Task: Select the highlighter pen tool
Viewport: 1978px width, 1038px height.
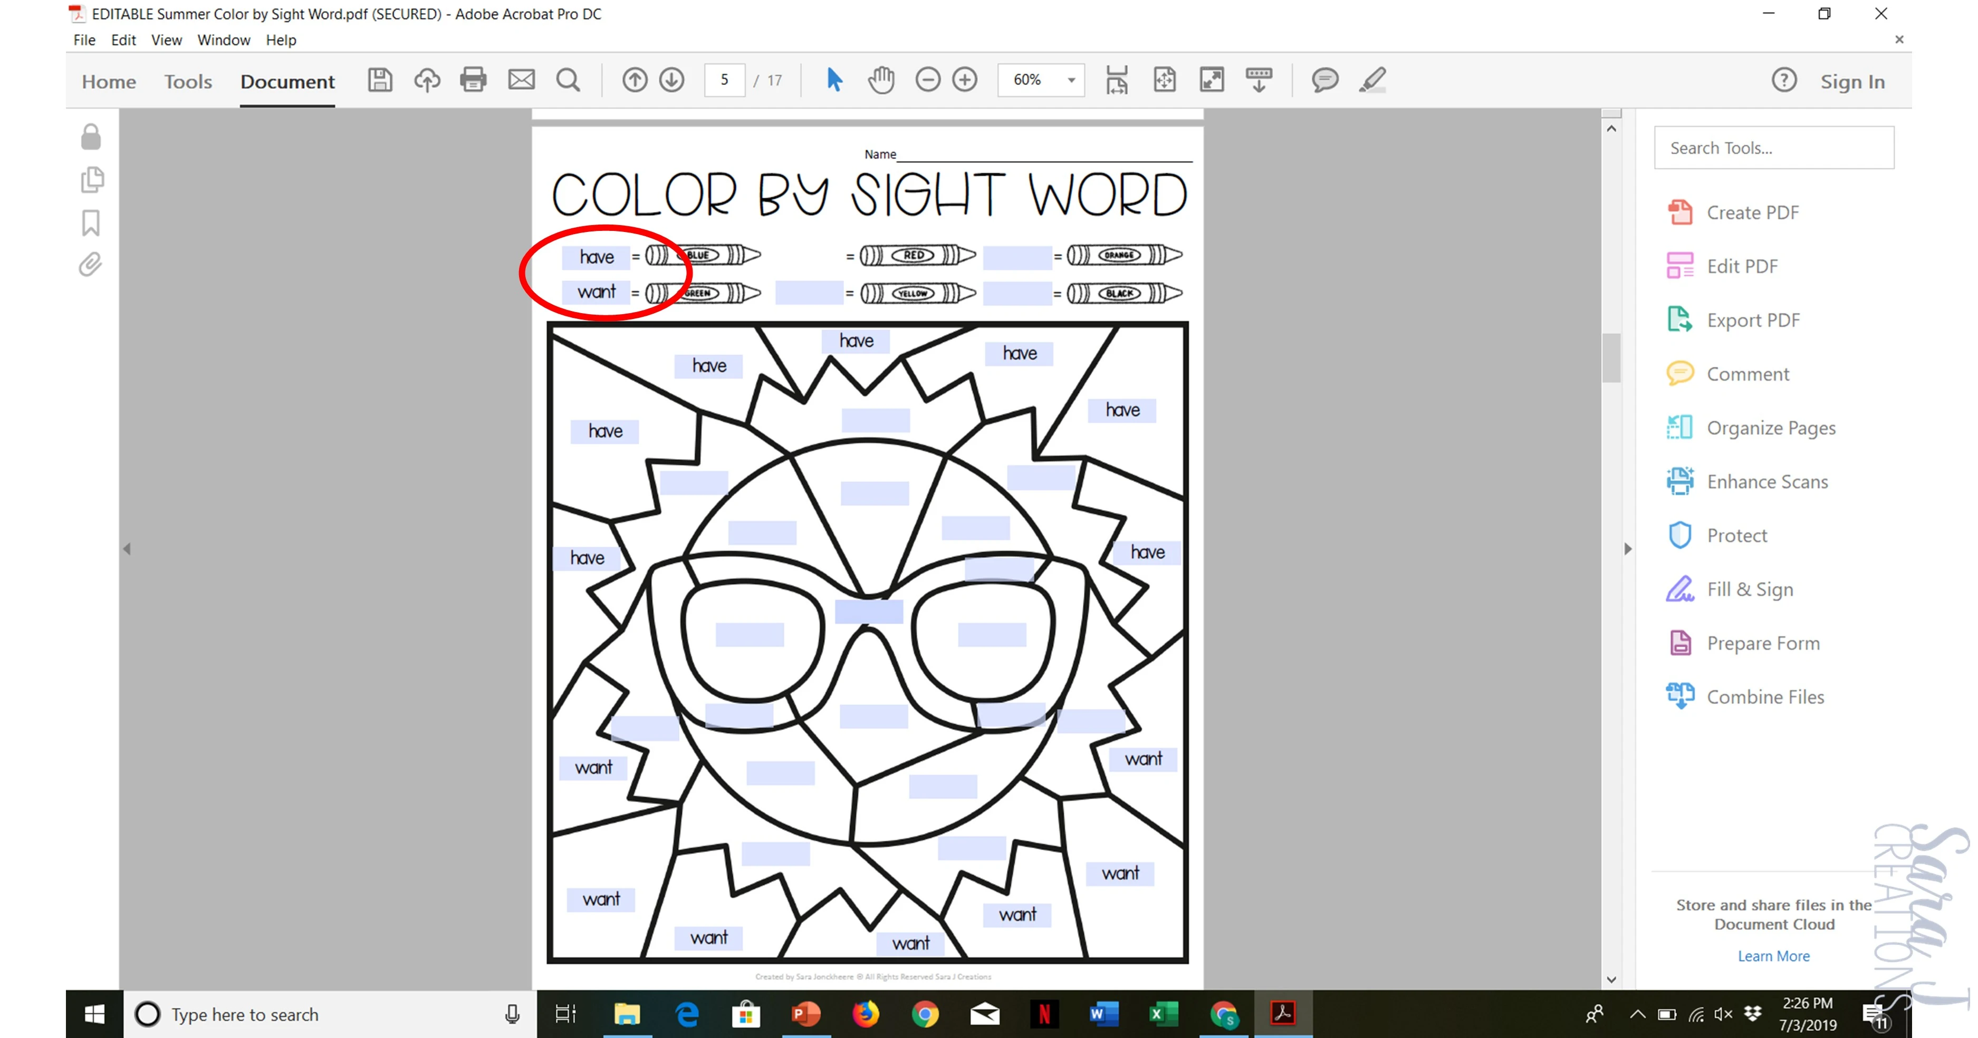Action: [1372, 80]
